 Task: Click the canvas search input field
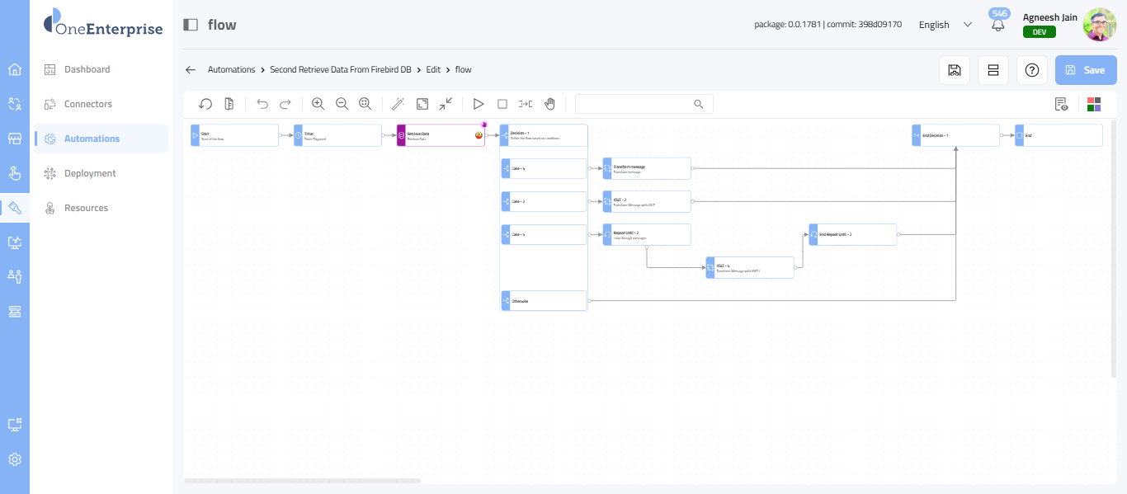634,104
